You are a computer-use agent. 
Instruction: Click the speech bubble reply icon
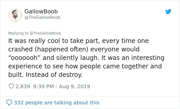tap(9, 103)
